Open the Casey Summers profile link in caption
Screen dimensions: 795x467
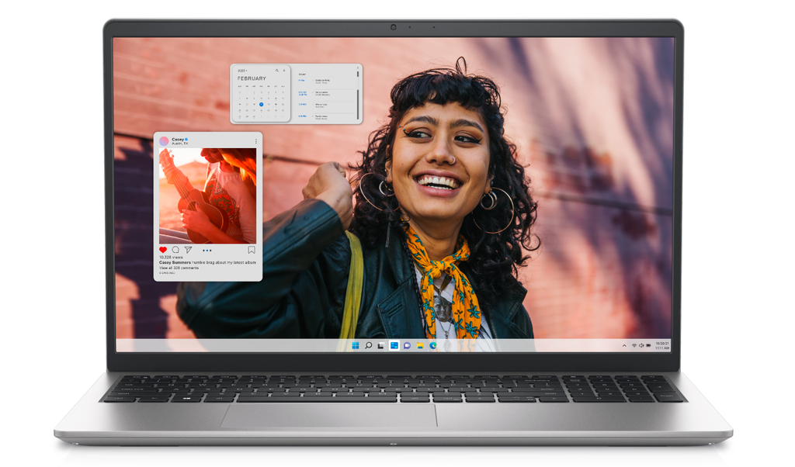click(x=175, y=262)
